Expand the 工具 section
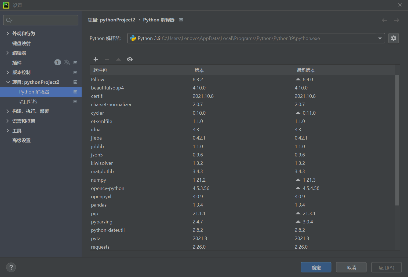 pos(8,130)
